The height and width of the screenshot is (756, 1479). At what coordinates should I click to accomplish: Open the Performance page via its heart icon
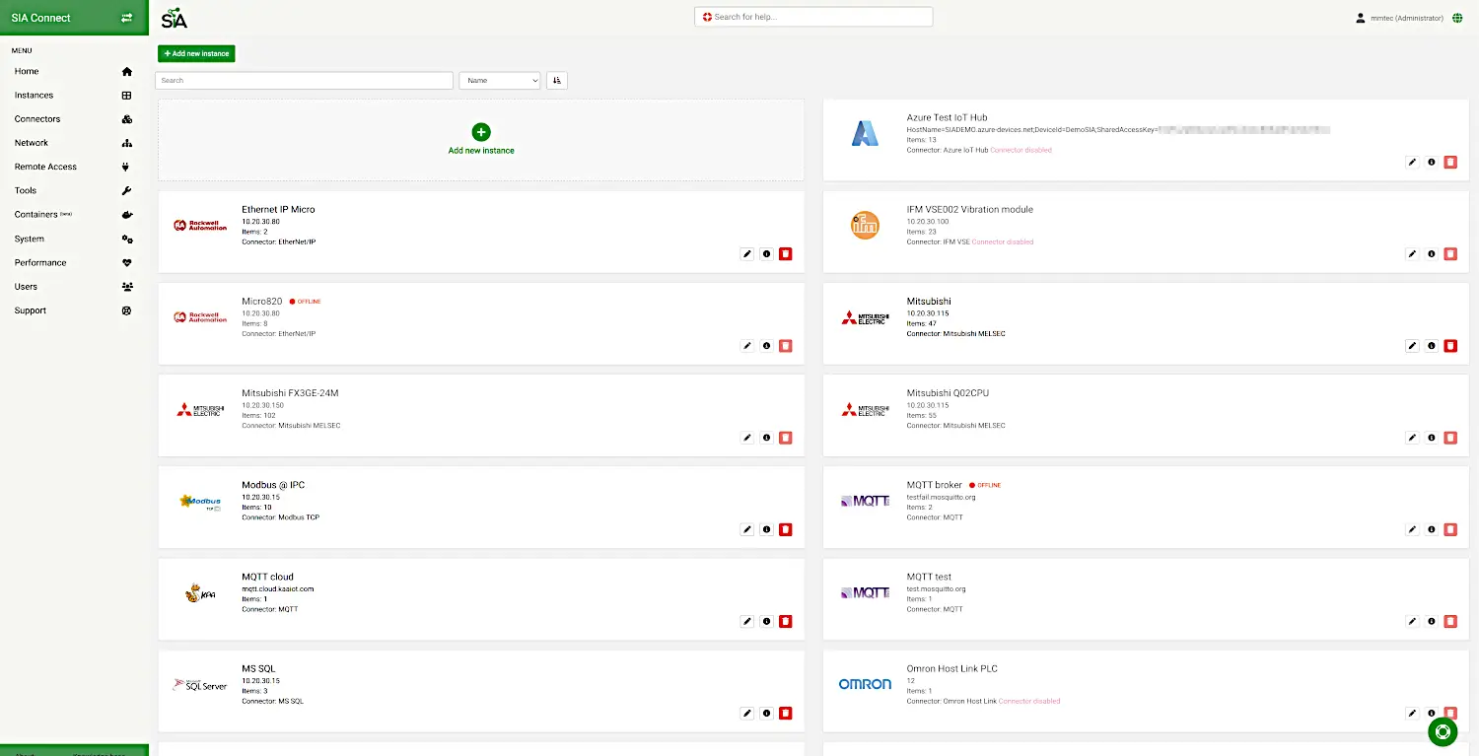pos(126,262)
